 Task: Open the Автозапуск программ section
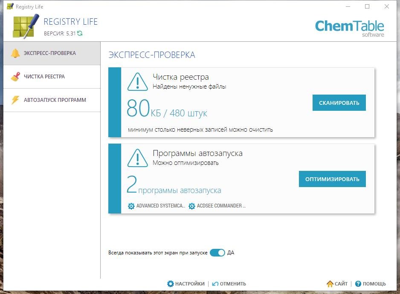52,100
